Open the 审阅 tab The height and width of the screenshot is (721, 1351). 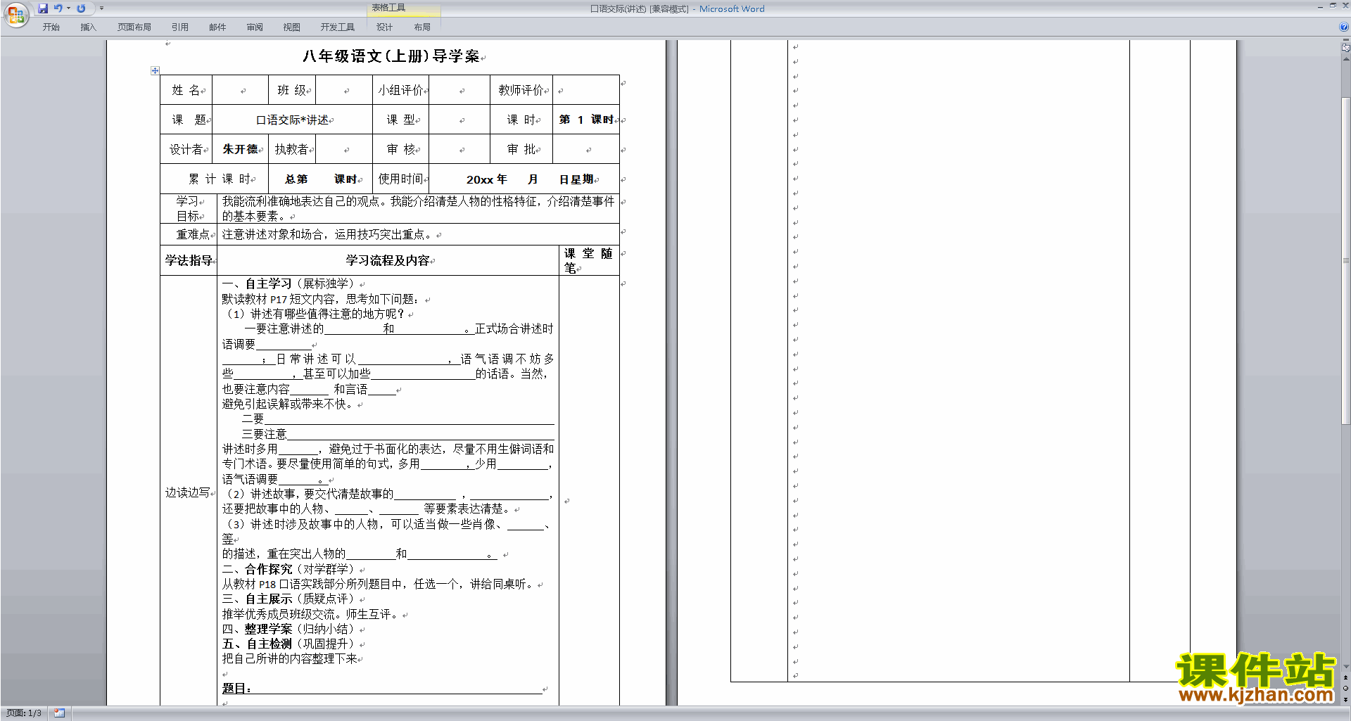[255, 27]
